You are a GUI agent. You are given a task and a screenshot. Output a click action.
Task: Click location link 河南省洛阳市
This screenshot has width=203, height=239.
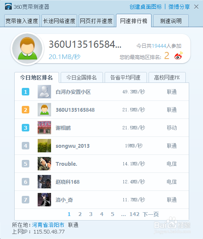48,225
